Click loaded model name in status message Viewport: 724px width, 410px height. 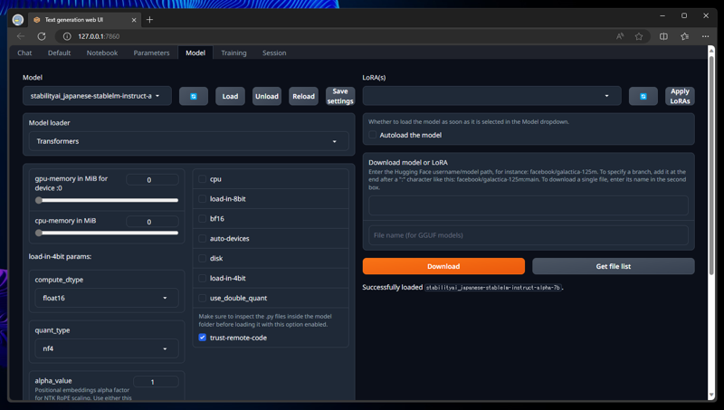pyautogui.click(x=493, y=287)
